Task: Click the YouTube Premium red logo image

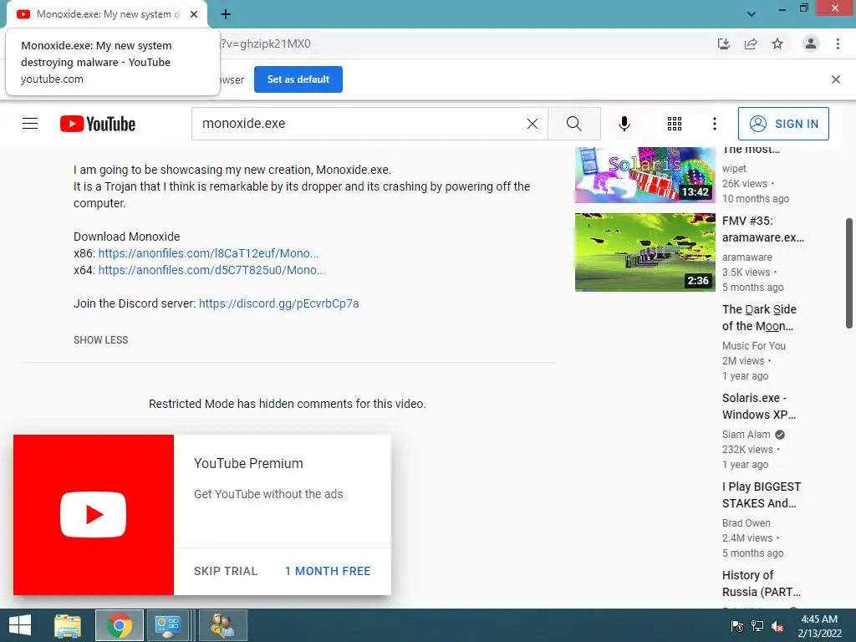Action: point(94,515)
